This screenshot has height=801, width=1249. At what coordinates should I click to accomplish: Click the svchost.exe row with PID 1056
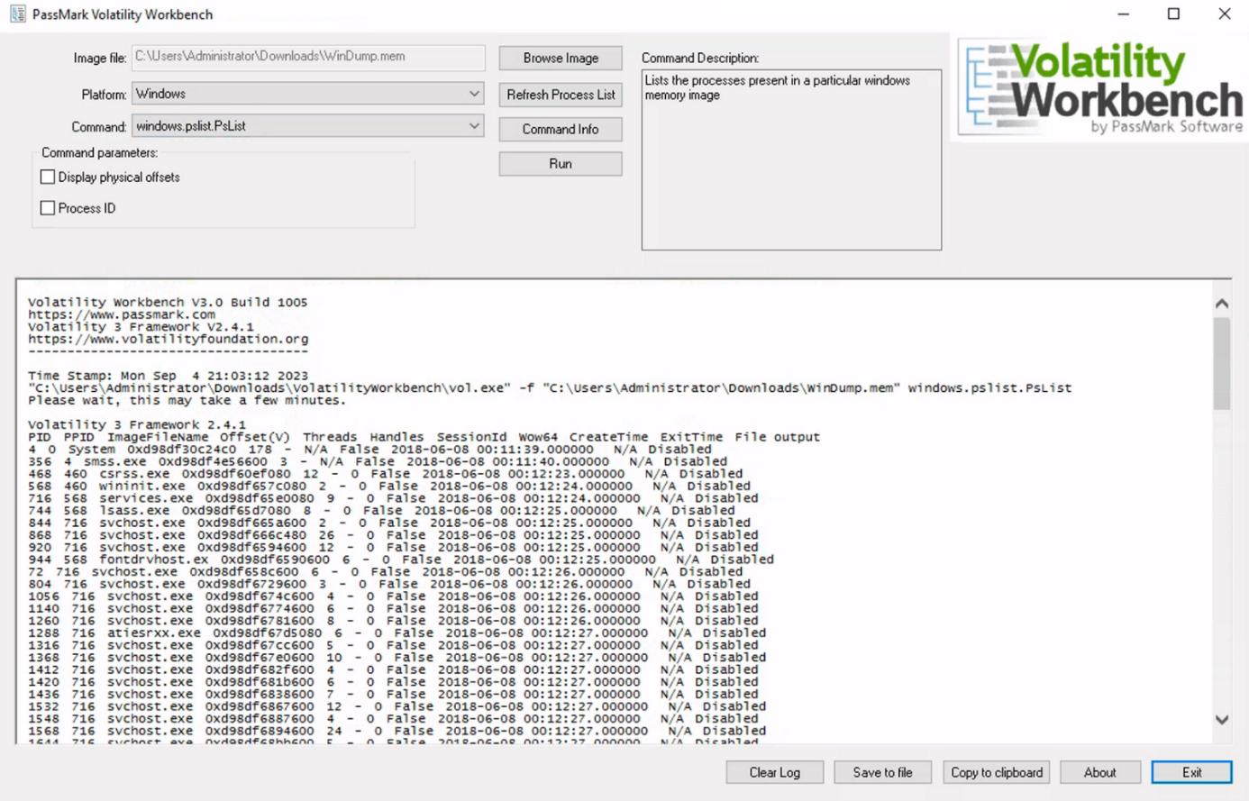click(x=393, y=596)
